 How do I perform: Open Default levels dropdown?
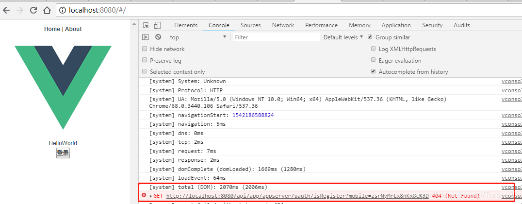coord(343,37)
